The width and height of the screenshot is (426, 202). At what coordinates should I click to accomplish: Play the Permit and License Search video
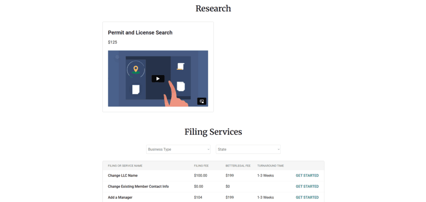pyautogui.click(x=158, y=79)
